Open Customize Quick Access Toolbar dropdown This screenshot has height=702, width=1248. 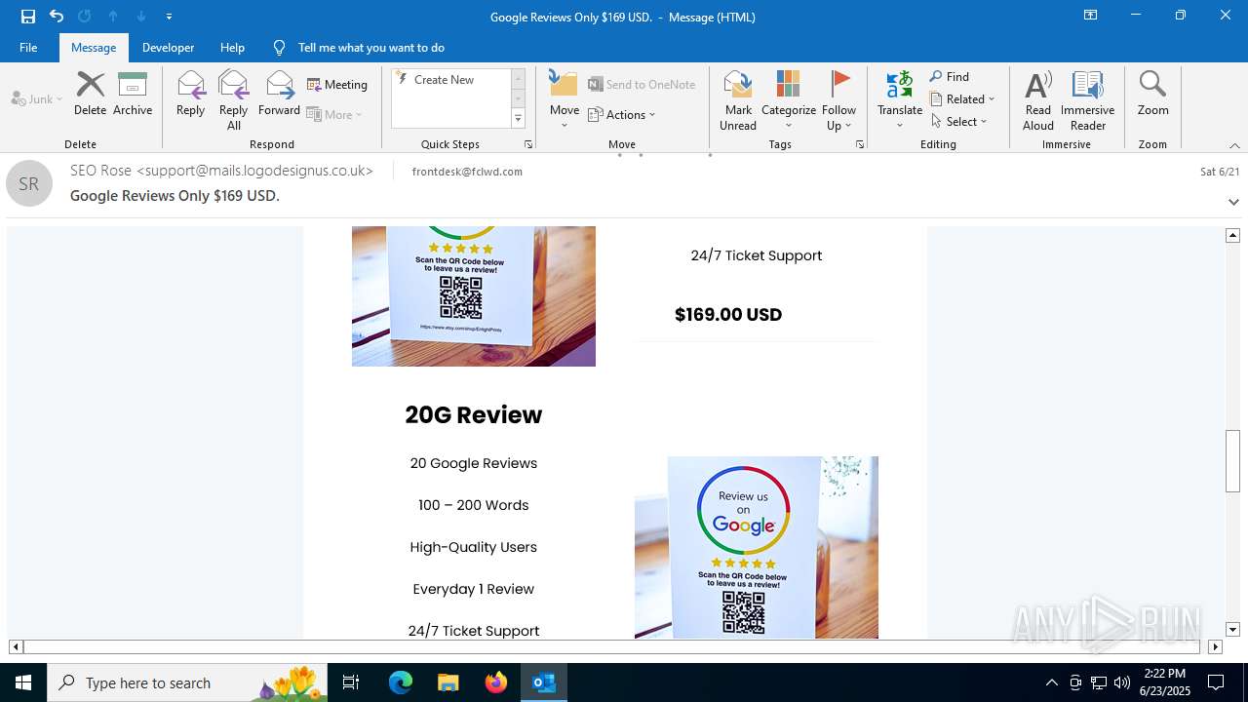169,17
